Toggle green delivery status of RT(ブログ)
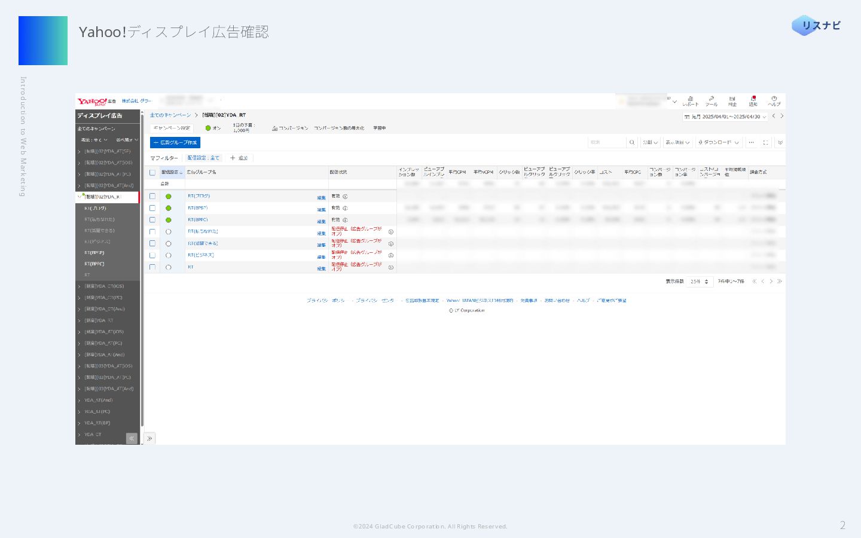The height and width of the screenshot is (538, 861). [x=169, y=196]
